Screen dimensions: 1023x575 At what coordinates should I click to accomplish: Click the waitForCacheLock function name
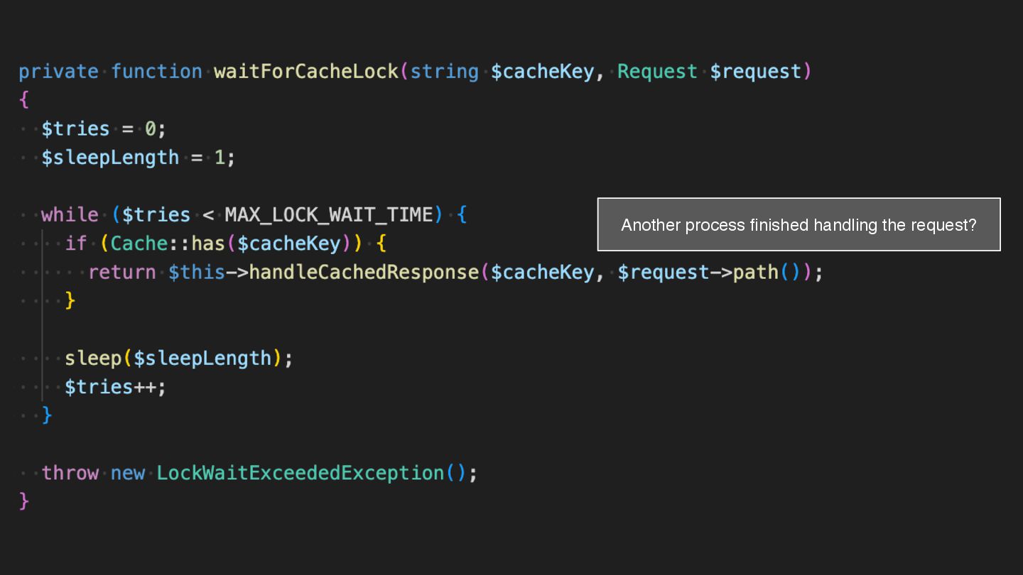[306, 72]
